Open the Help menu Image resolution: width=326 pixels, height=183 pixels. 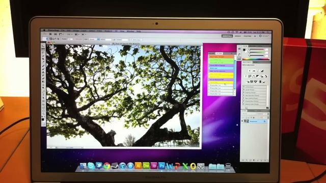(139, 31)
